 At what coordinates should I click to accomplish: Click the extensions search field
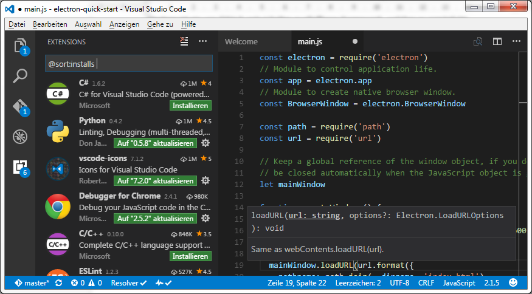(x=129, y=63)
